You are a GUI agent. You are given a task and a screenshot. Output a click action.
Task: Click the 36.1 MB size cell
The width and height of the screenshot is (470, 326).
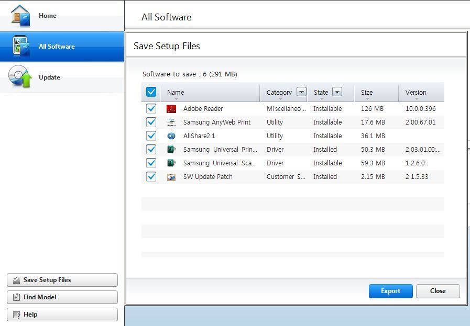point(373,136)
